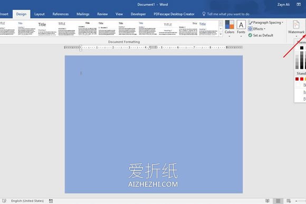
Task: Click the first line indent marker on ruler
Action: point(81,46)
